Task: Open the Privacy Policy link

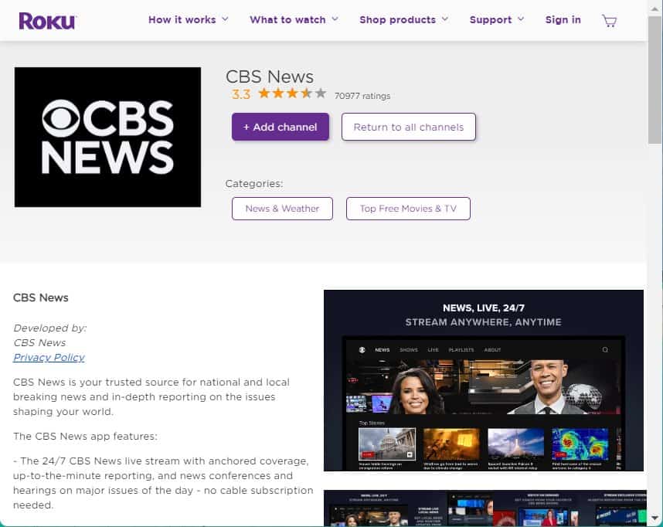Action: (x=49, y=357)
